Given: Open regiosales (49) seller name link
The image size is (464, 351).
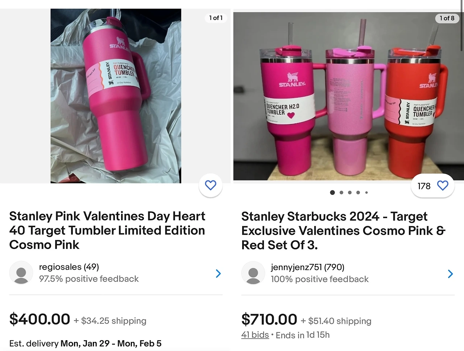Looking at the screenshot, I should point(69,267).
